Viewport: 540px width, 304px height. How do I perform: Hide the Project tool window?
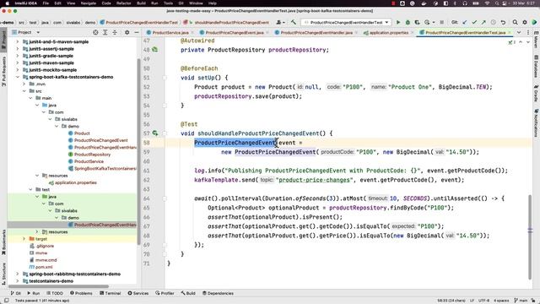pos(137,32)
